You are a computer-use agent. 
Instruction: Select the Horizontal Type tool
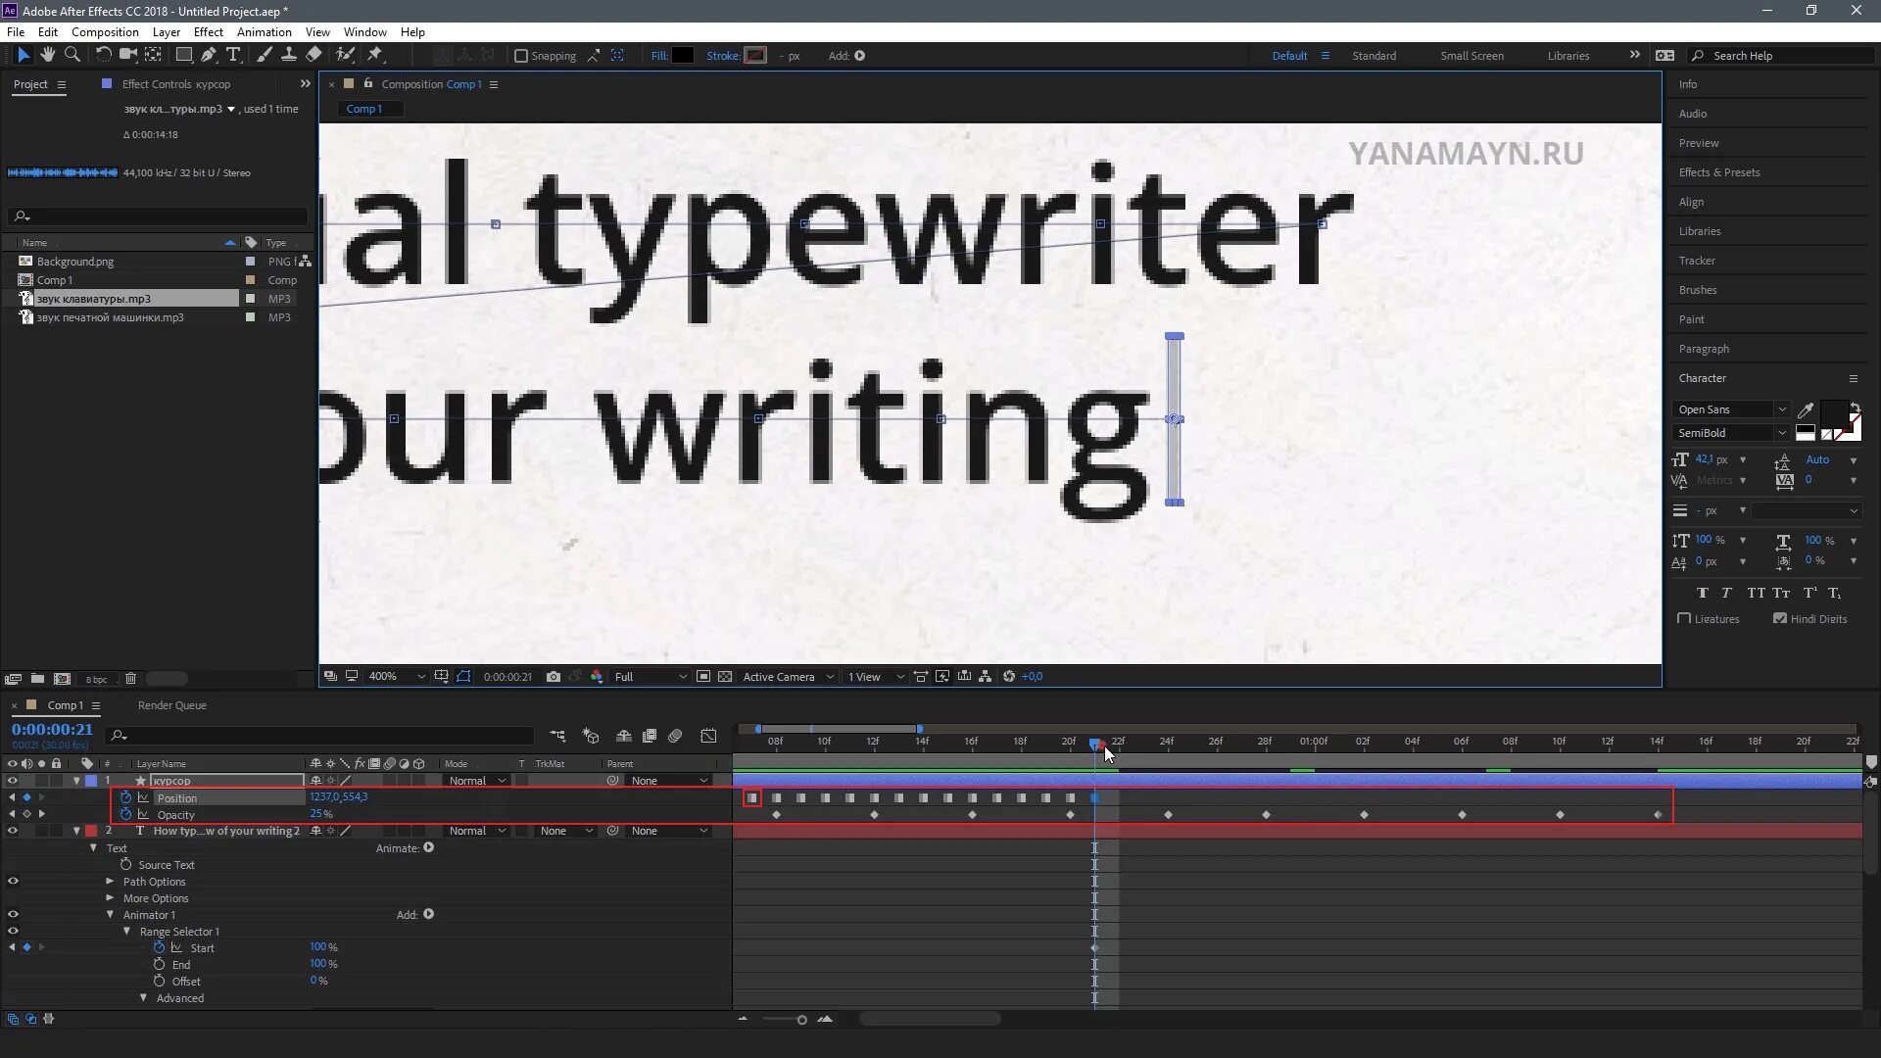[x=233, y=55]
